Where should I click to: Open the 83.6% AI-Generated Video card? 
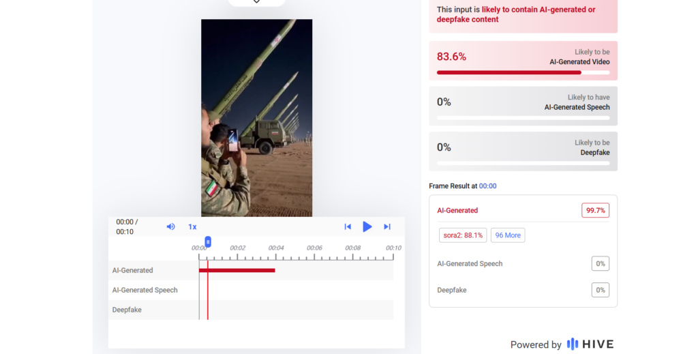(523, 61)
